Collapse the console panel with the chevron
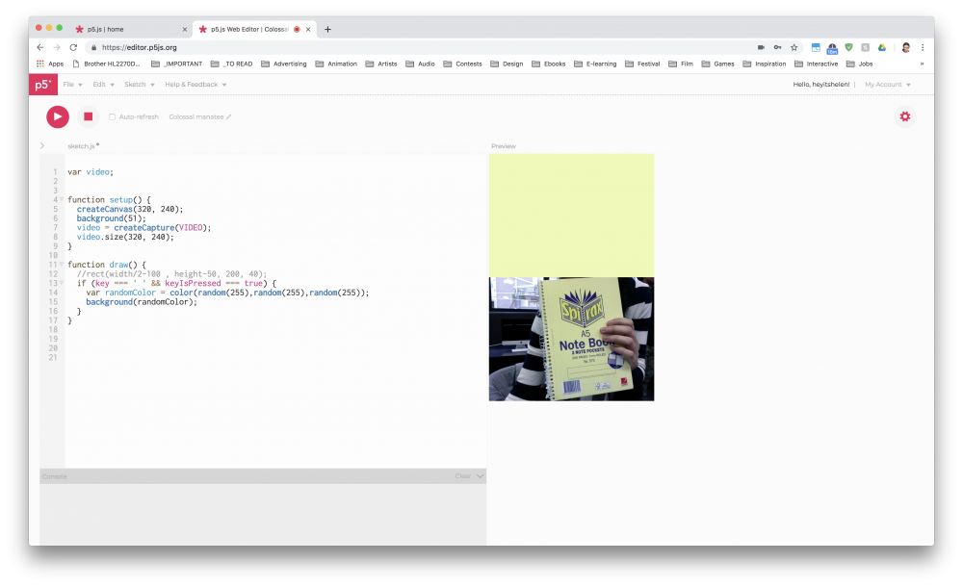Screen dimensions: 963x587 coord(481,476)
